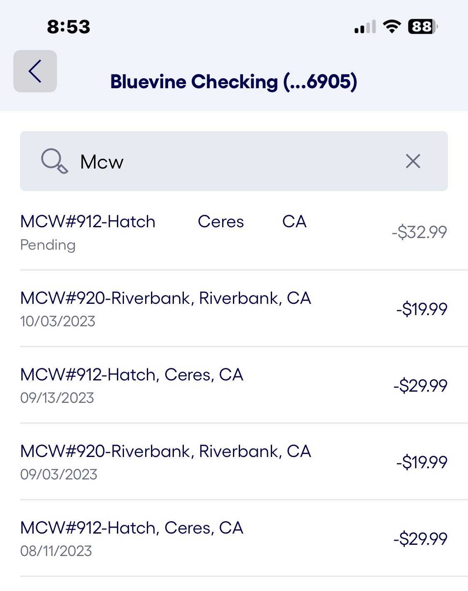Open the 09/13/2023 Hatch Ceres transaction
Image resolution: width=468 pixels, height=591 pixels.
coord(234,385)
